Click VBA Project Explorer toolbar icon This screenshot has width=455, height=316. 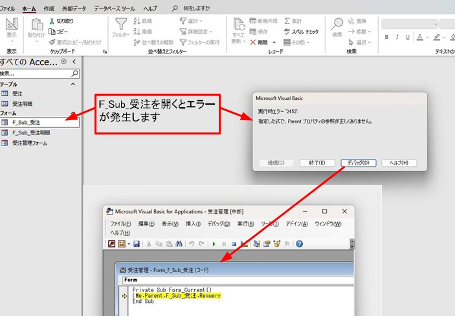[x=256, y=244]
